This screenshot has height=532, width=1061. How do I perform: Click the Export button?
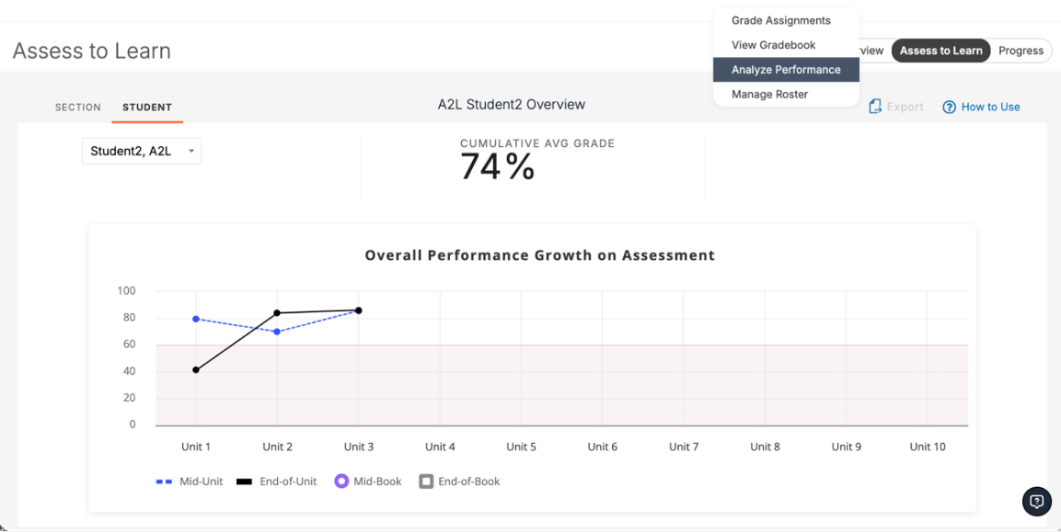pyautogui.click(x=895, y=107)
